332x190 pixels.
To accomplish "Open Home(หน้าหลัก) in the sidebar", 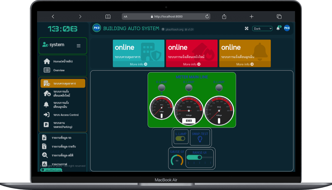I will coord(63,61).
